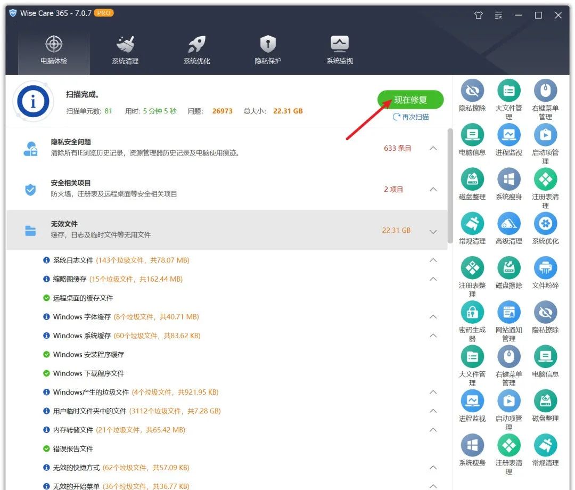
Task: Expand the 无效的快捷方式 row chevron
Action: pos(433,467)
